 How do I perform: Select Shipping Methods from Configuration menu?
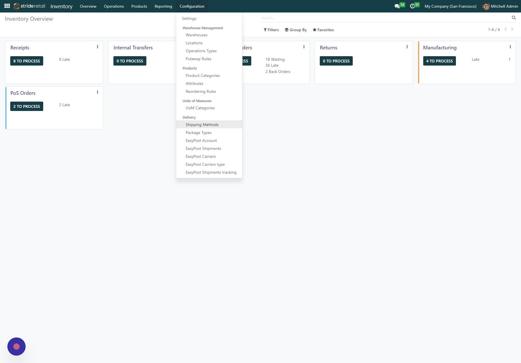pyautogui.click(x=202, y=124)
